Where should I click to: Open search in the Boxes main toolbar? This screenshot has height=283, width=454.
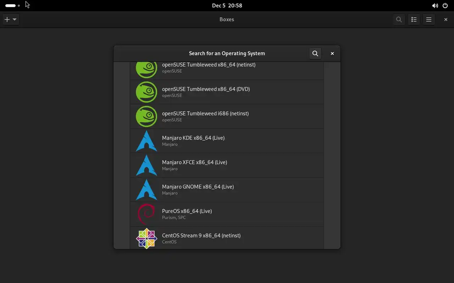point(399,19)
